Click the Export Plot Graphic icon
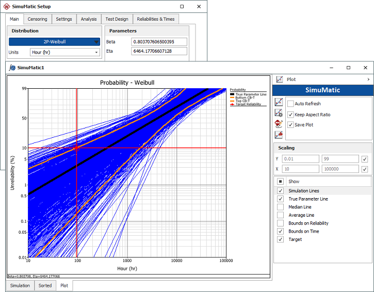This screenshot has width=374, height=292. pos(279,135)
